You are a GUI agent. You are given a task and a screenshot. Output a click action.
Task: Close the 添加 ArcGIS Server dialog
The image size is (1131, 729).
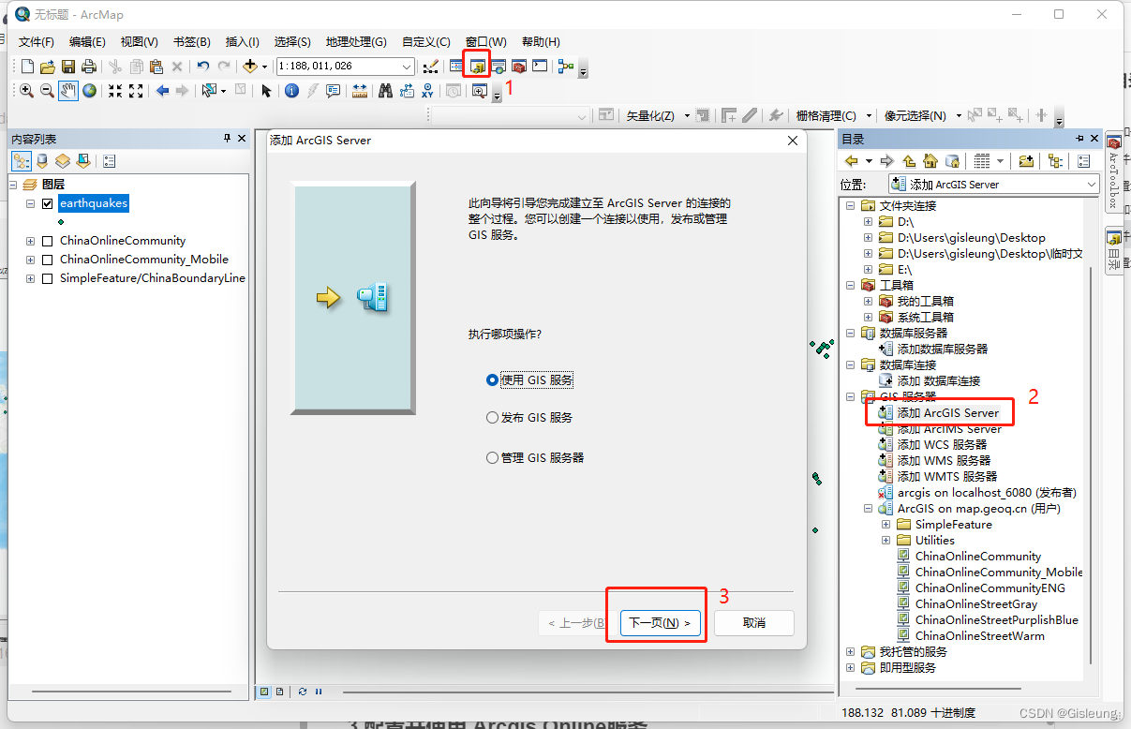coord(793,141)
